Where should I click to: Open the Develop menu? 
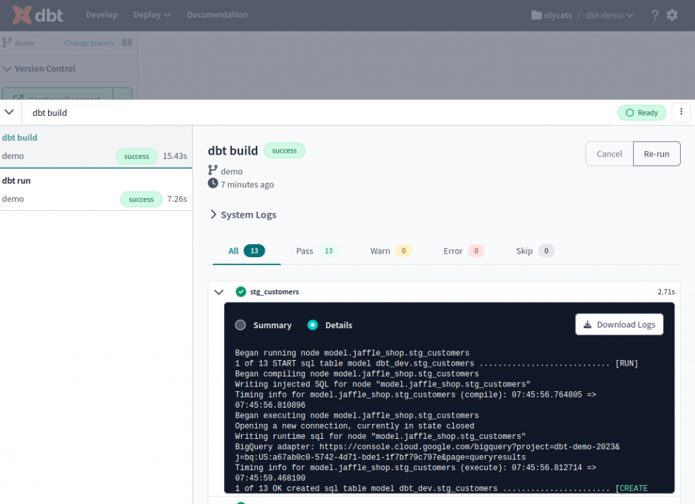(102, 15)
